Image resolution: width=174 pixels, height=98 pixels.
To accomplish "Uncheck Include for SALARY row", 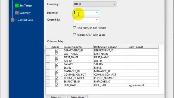I will (57, 64).
